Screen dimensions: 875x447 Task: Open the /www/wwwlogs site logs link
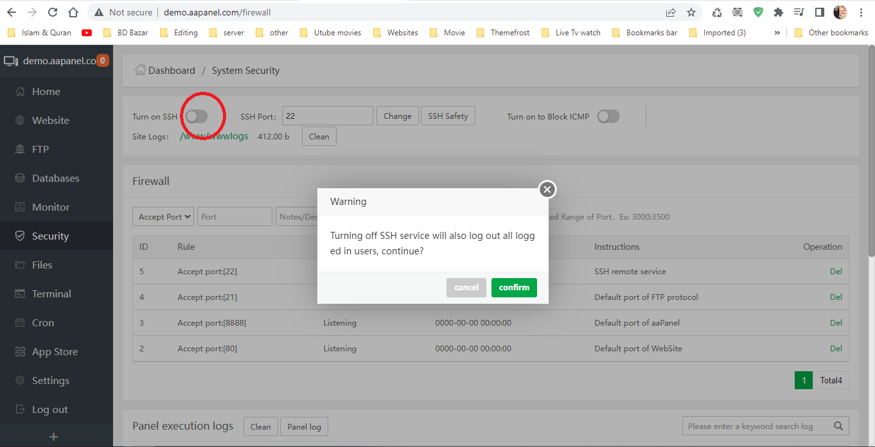214,136
